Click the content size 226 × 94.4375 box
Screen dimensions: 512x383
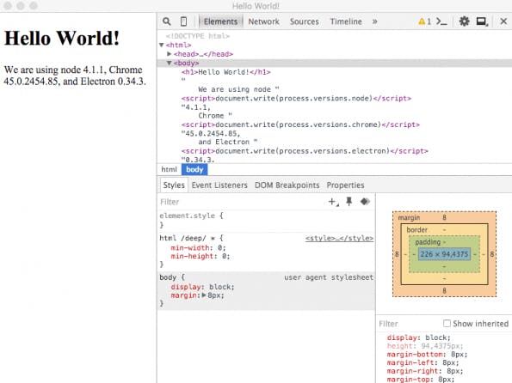click(x=444, y=254)
